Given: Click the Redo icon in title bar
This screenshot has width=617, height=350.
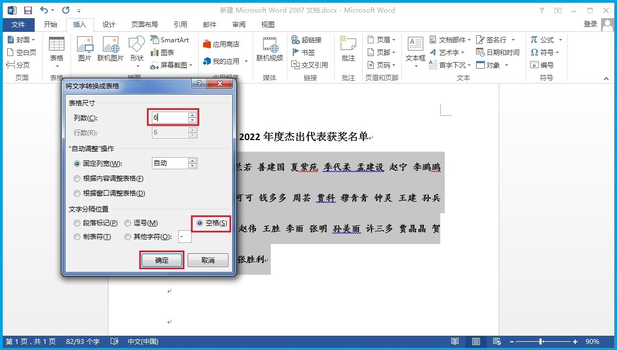Looking at the screenshot, I should tap(65, 10).
